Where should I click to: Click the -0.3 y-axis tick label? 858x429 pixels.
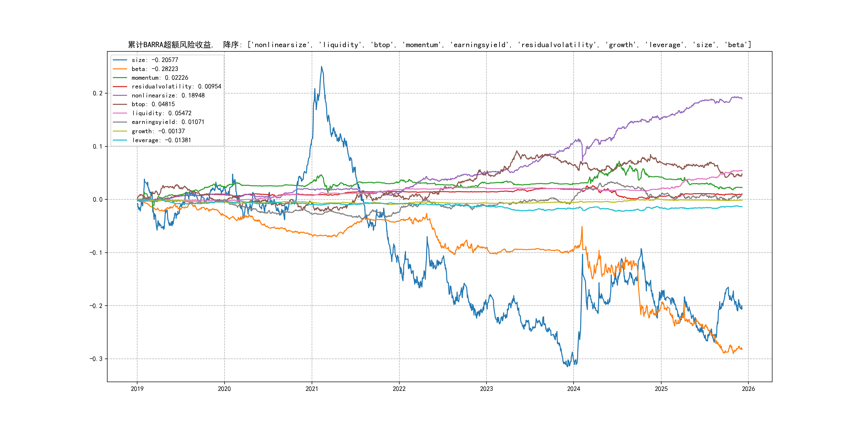pos(96,359)
